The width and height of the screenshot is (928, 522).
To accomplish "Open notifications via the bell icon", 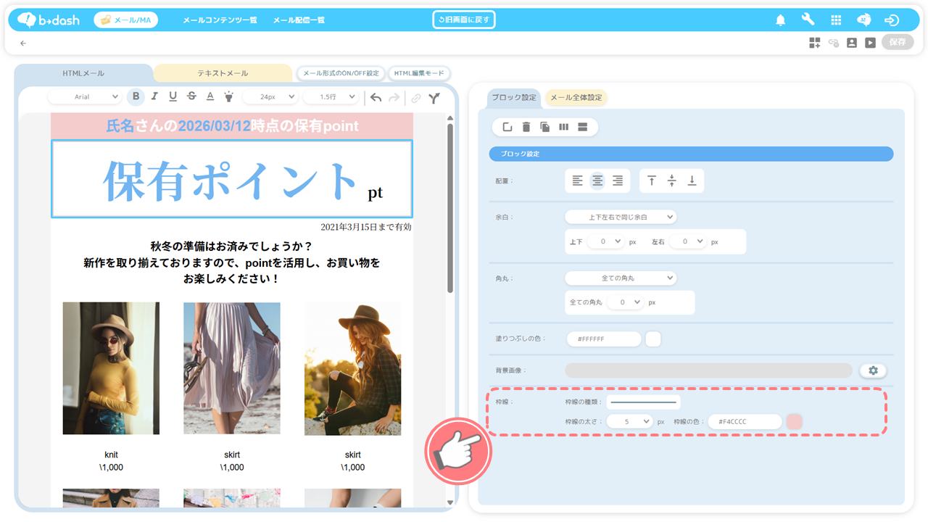I will 780,20.
